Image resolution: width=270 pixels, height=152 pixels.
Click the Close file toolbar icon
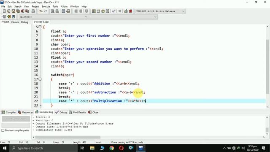22,11
